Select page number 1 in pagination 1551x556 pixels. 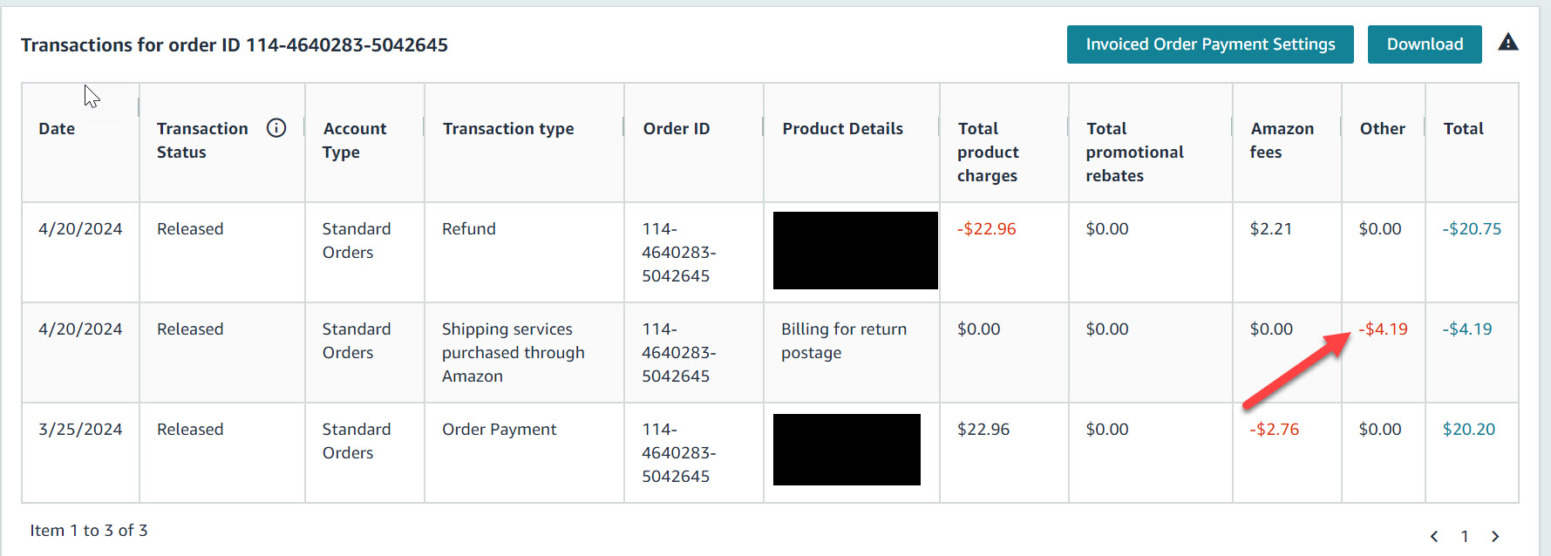point(1465,536)
